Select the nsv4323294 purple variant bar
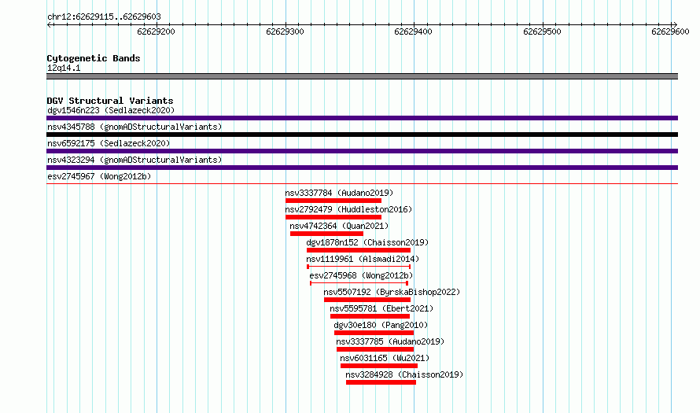 point(362,168)
